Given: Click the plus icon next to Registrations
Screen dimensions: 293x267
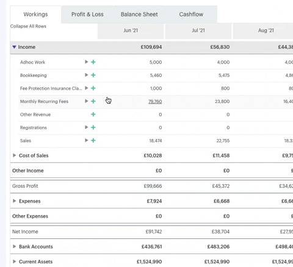Looking at the screenshot, I should [93, 127].
